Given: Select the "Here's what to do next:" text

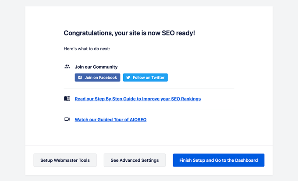Looking at the screenshot, I should click(x=87, y=49).
